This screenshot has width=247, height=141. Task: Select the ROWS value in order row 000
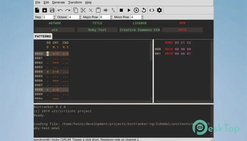point(169,49)
